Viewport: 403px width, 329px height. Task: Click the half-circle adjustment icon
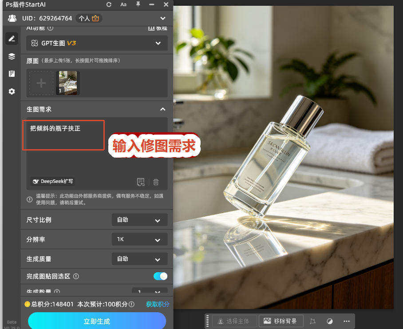pyautogui.click(x=329, y=321)
